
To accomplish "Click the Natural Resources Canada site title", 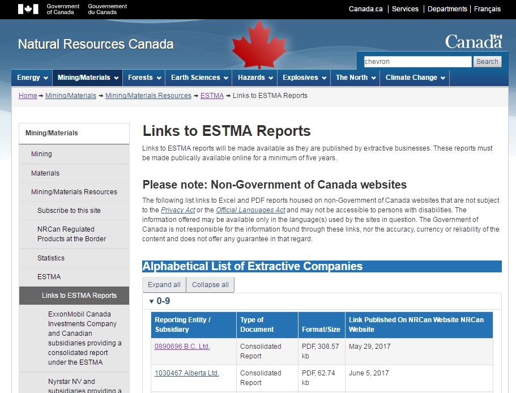I will [95, 44].
